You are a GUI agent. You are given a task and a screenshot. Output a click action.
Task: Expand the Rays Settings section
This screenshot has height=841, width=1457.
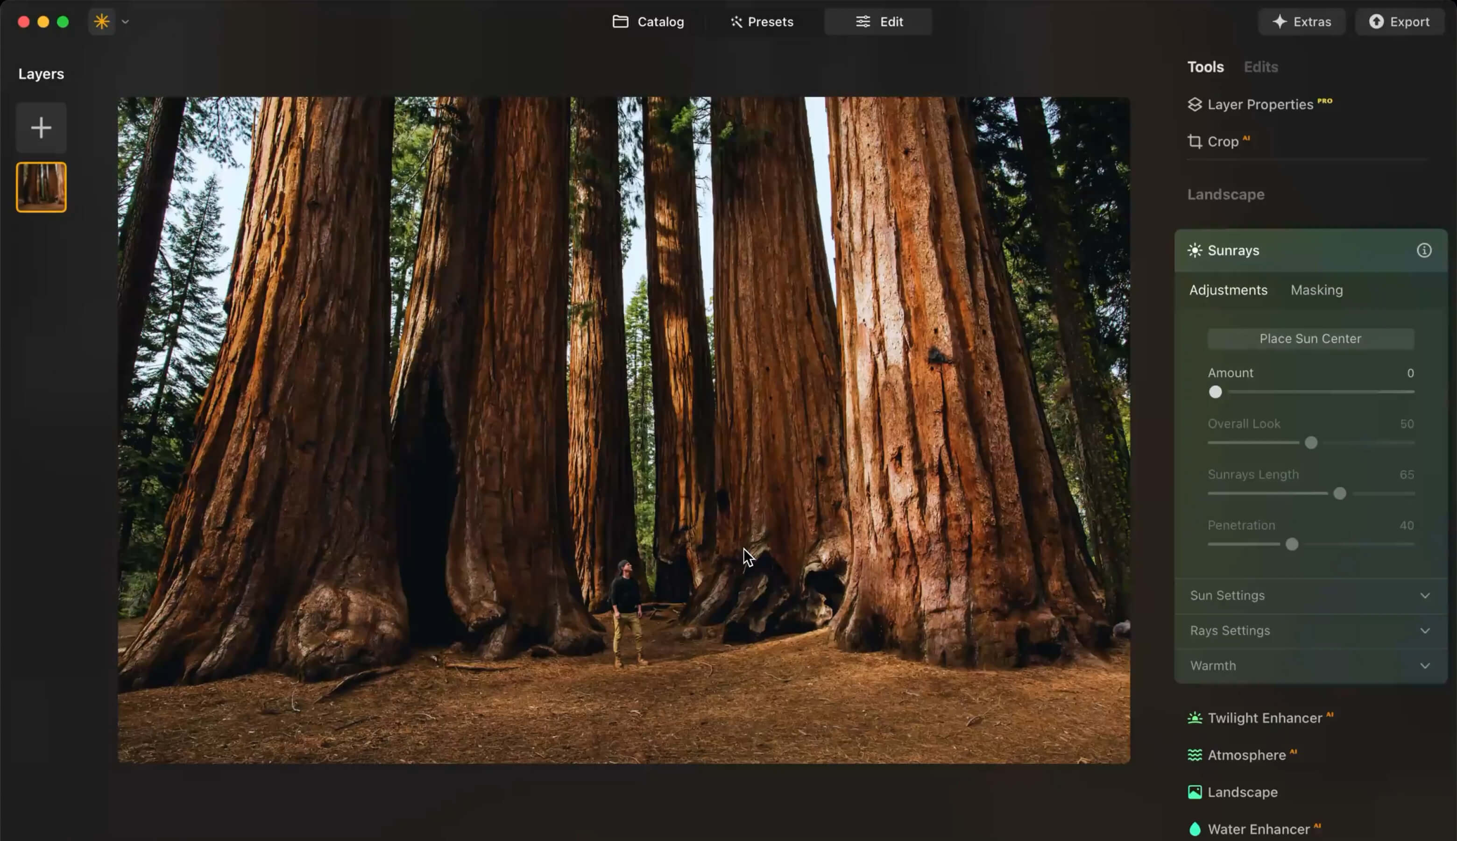(x=1309, y=631)
